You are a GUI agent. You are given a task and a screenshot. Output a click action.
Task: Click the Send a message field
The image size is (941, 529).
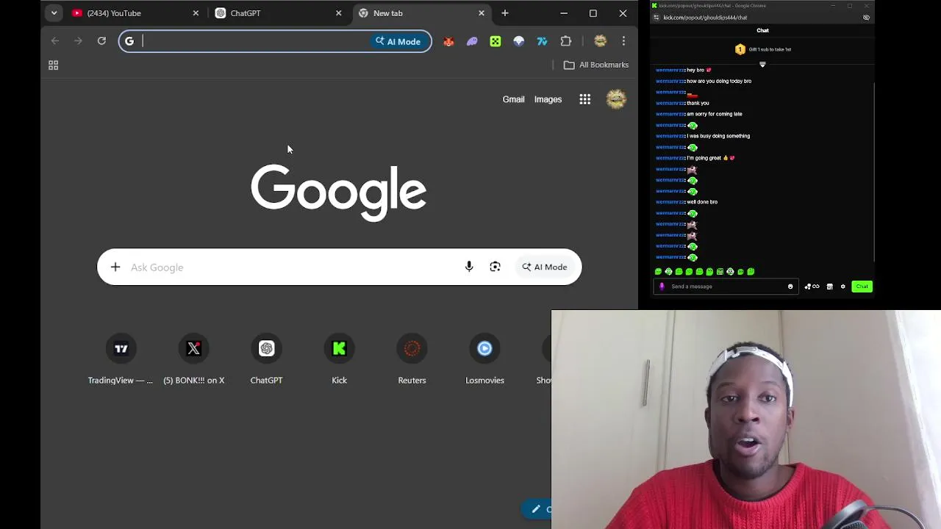[727, 287]
